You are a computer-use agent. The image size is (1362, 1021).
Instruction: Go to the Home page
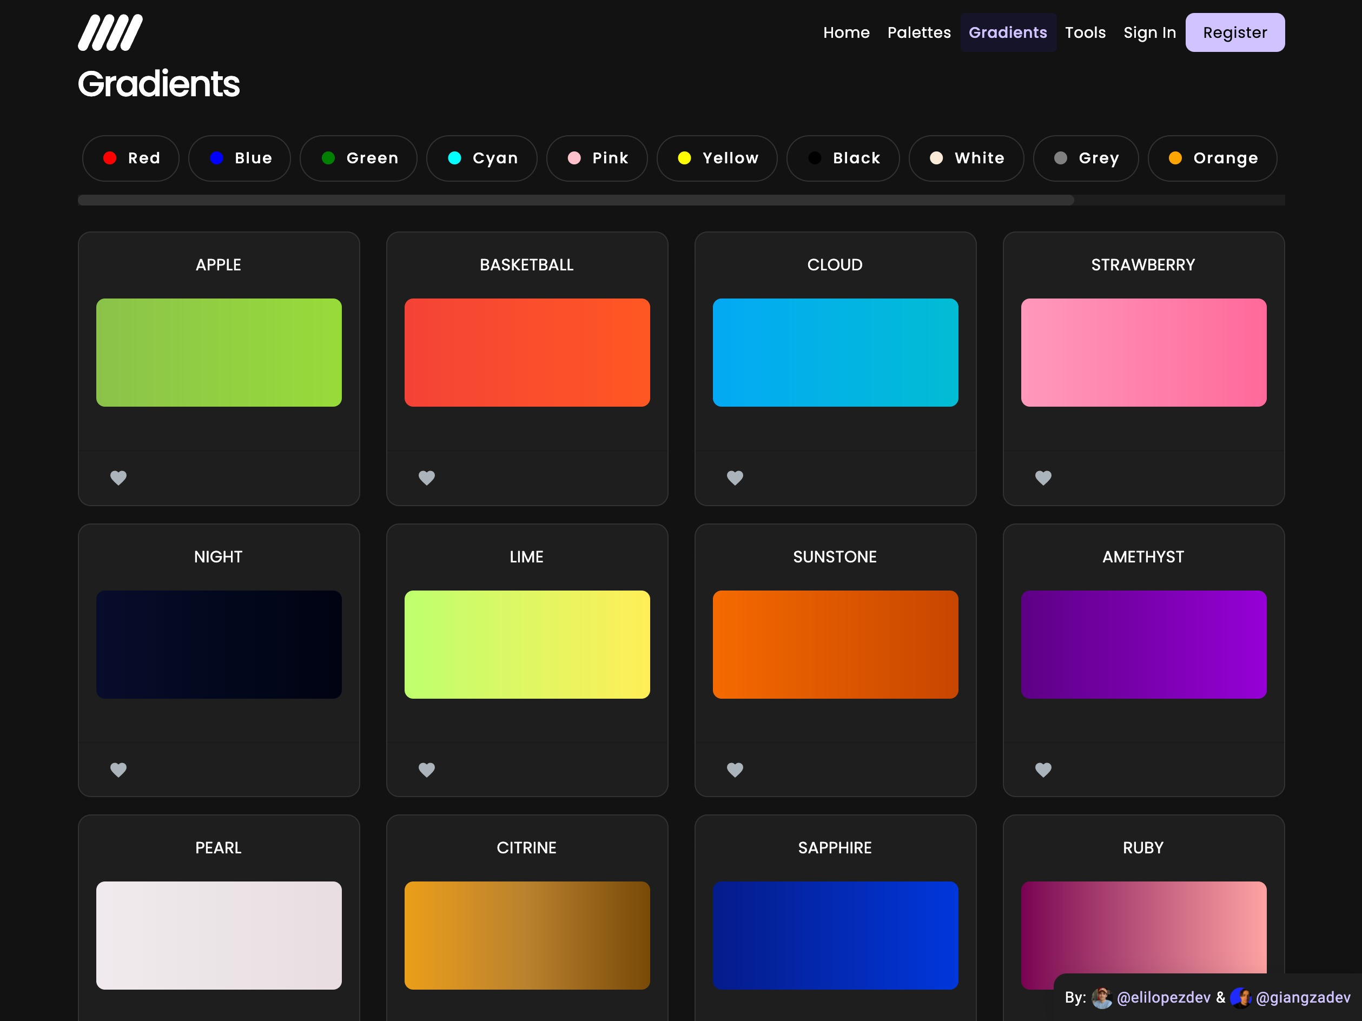pos(846,32)
